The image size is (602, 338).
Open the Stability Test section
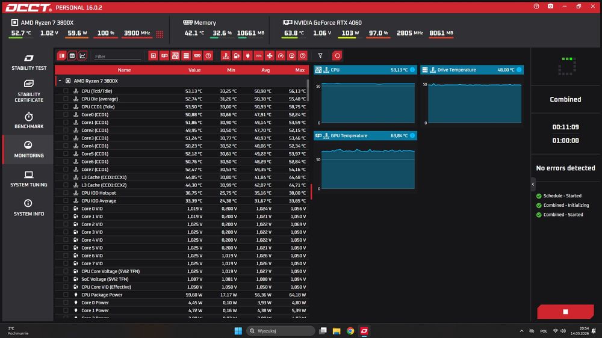point(28,62)
